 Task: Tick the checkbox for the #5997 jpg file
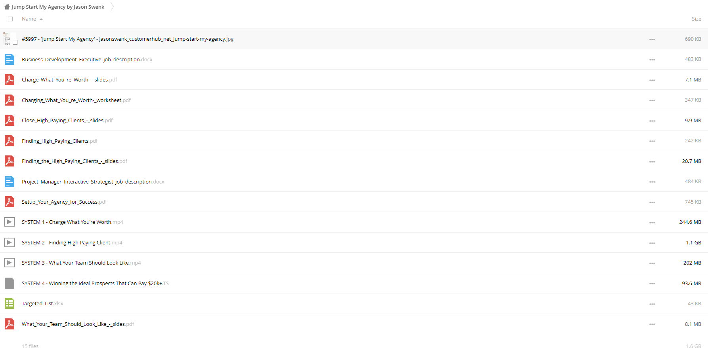(x=15, y=42)
